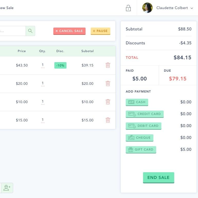Screen dimensions: 198x198
Task: Add a Cheque payment
Action: [x=139, y=138]
